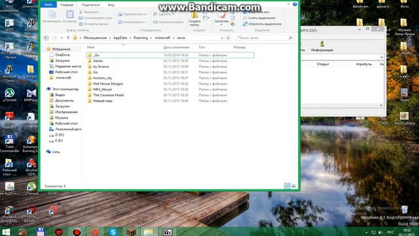Viewport: 419px width, 236px height.
Task: Expand address bar history dropdown
Action: click(x=222, y=38)
